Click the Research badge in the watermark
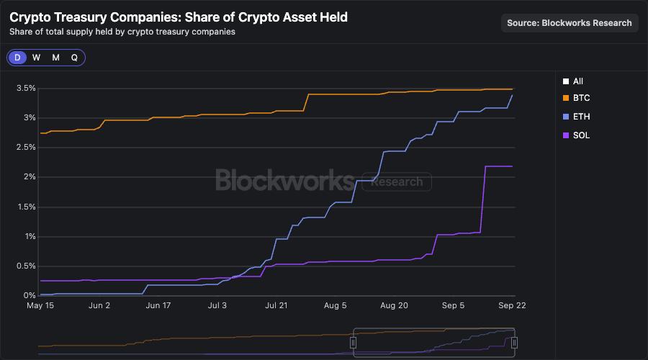Image resolution: width=648 pixels, height=360 pixels. (x=397, y=181)
